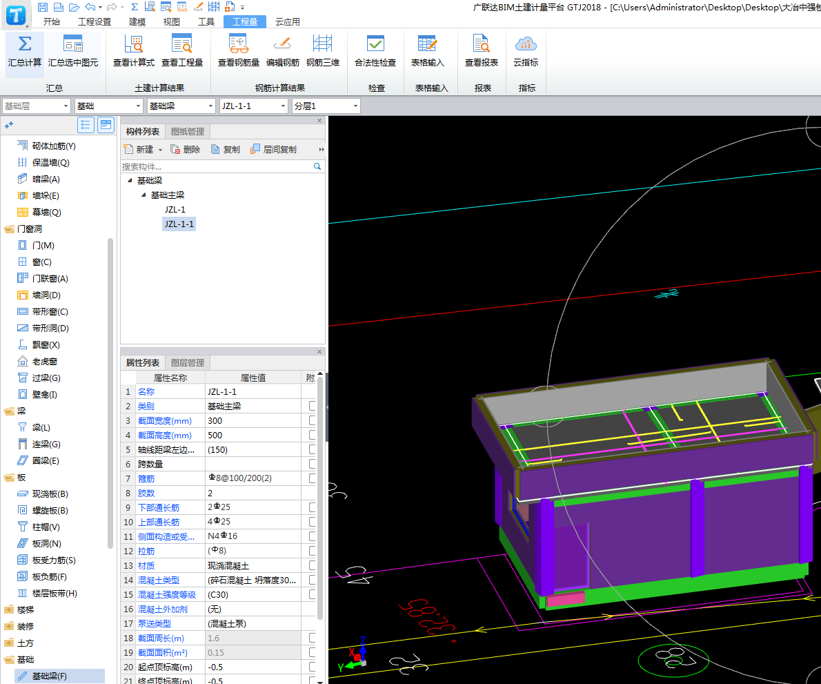Select 现浇板(B) component type

point(50,494)
